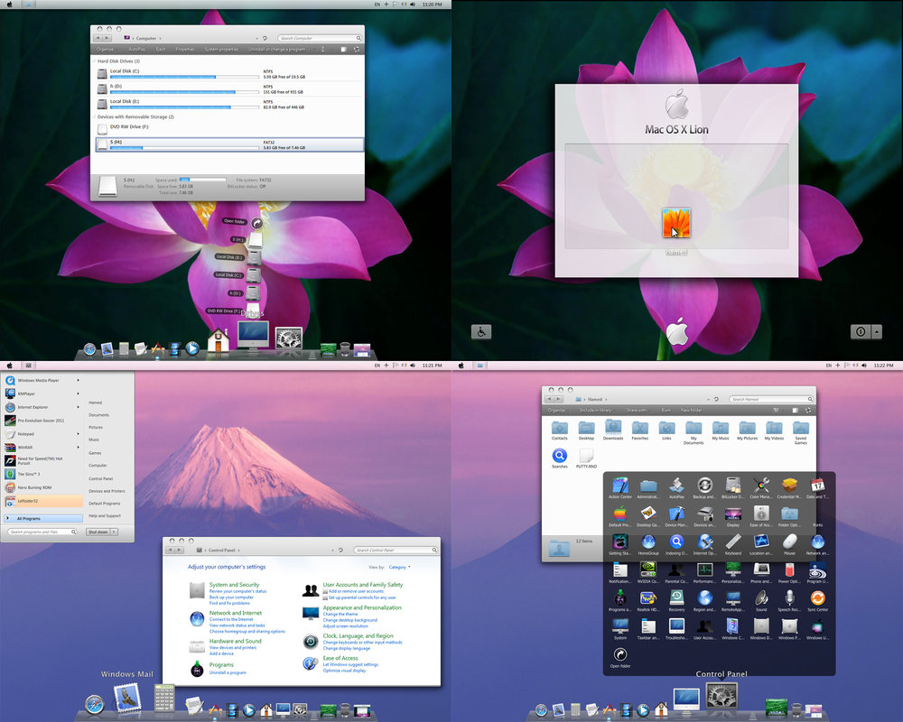Image resolution: width=903 pixels, height=722 pixels.
Task: Select the PUTTY.RND file icon
Action: [x=585, y=456]
